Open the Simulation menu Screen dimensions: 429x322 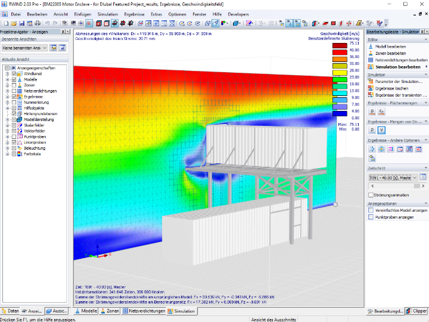(107, 14)
